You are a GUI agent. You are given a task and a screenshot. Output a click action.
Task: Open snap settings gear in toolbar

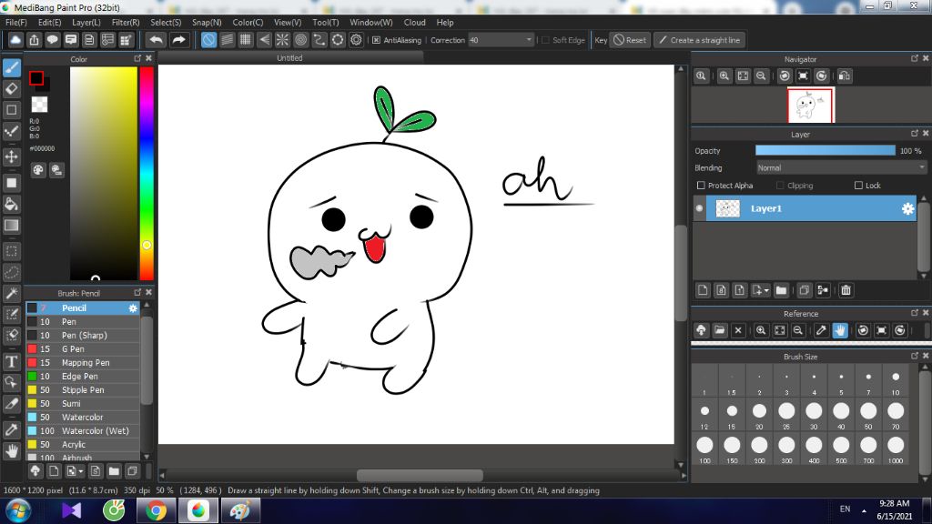point(356,40)
